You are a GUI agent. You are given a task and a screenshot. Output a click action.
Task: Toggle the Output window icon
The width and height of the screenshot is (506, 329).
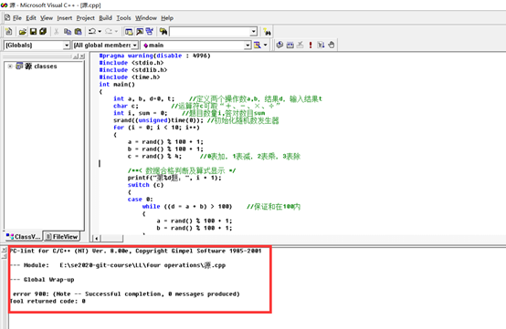tap(140, 32)
